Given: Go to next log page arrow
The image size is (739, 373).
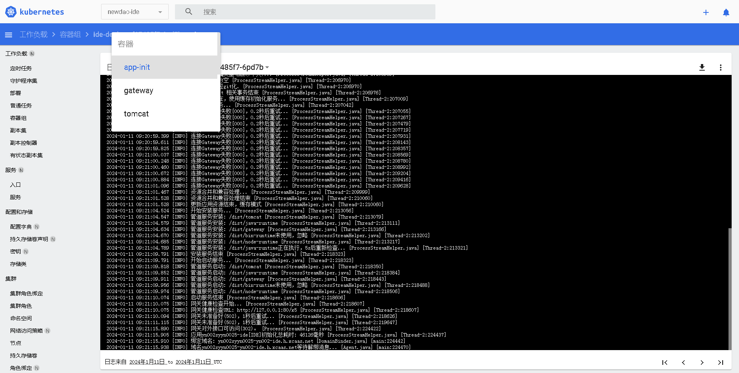Looking at the screenshot, I should click(702, 362).
